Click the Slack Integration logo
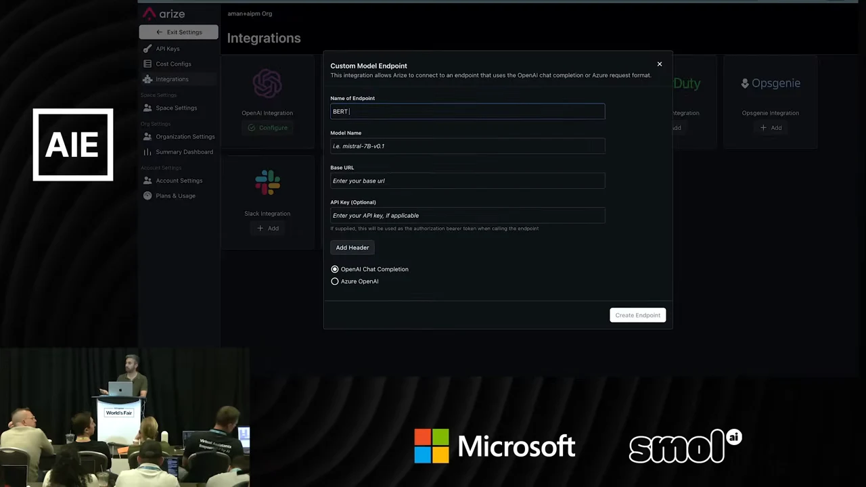This screenshot has height=487, width=866. point(267,183)
